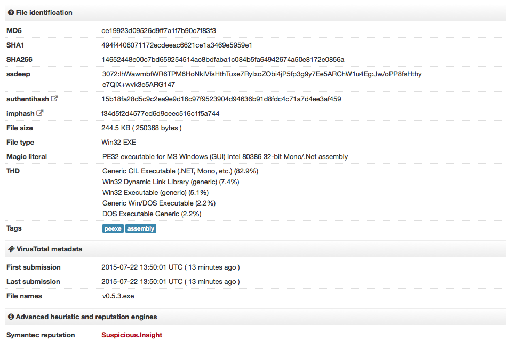Click the Generic CIL Executable TrID entry
The height and width of the screenshot is (355, 510).
[x=180, y=171]
